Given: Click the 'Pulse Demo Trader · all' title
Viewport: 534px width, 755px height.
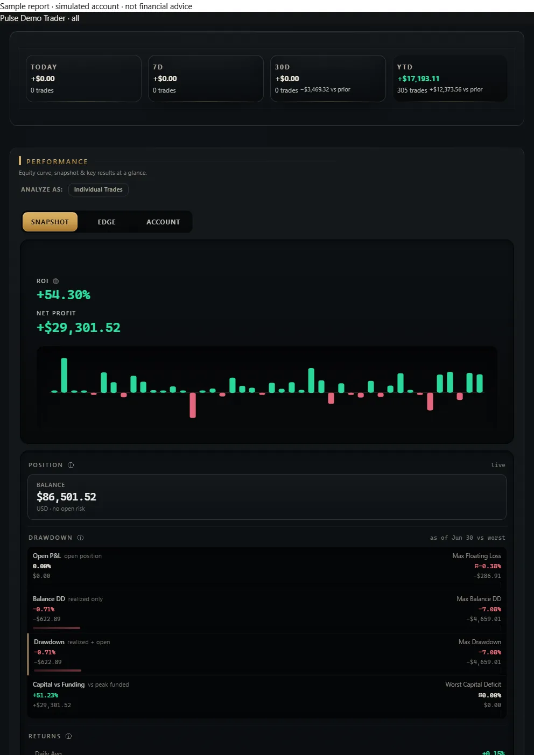Looking at the screenshot, I should click(x=40, y=18).
